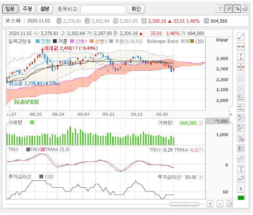The width and height of the screenshot is (253, 215).
Task: Click the TRIX: -0.29 value readout
Action: tap(161, 150)
